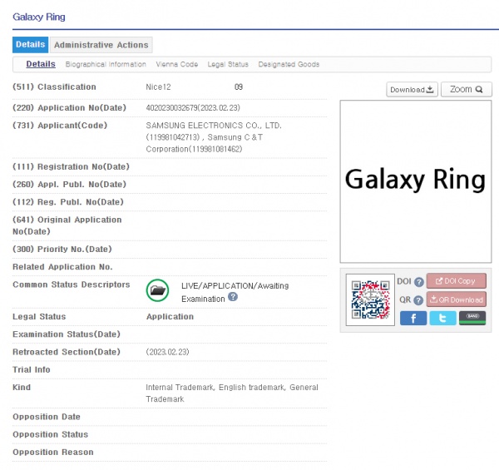Click the Opposition Date label
Viewport: 499px width, 470px height.
(47, 417)
